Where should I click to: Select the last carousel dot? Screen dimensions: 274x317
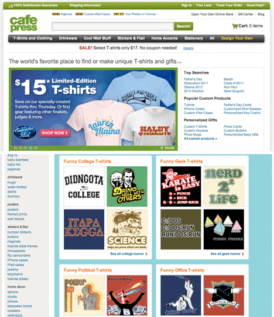pyautogui.click(x=36, y=148)
